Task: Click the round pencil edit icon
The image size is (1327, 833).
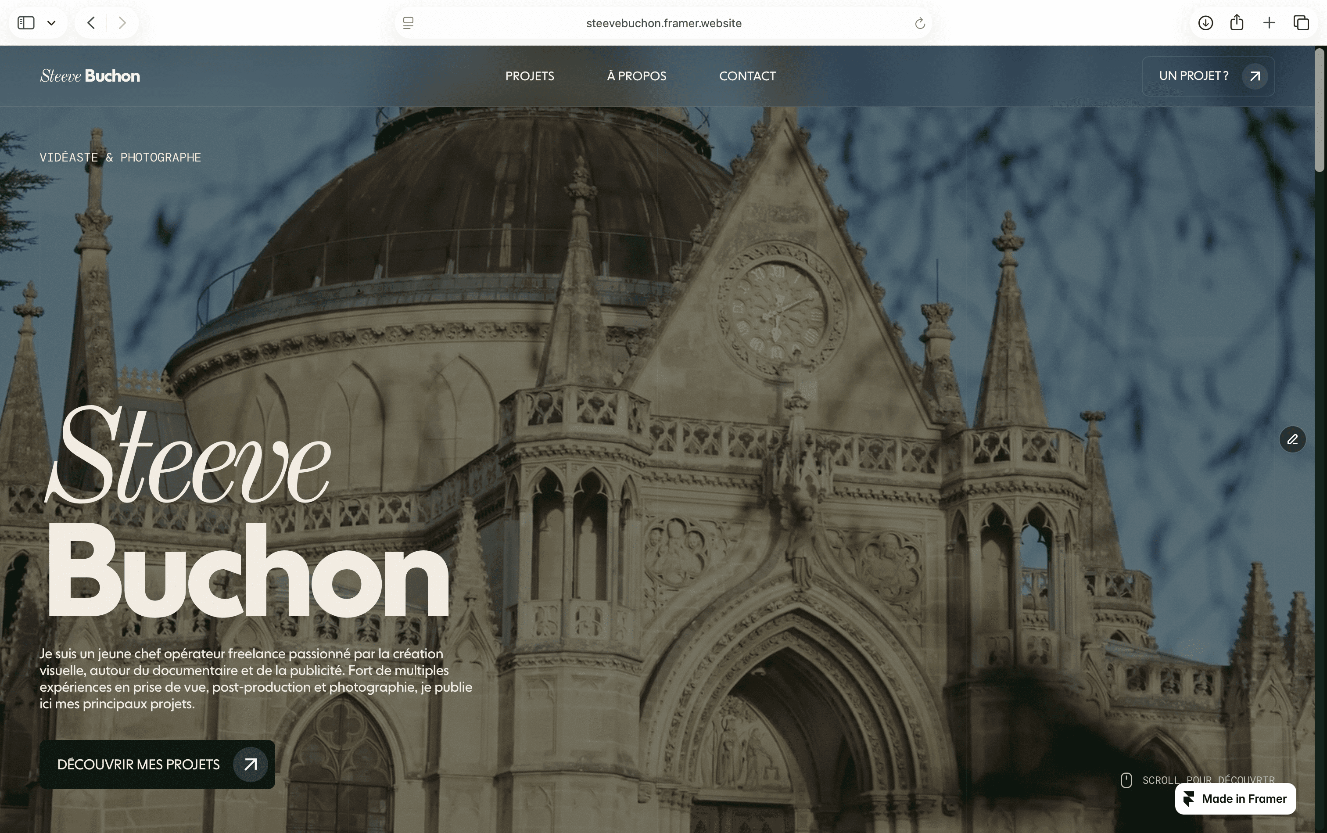Action: click(1292, 439)
